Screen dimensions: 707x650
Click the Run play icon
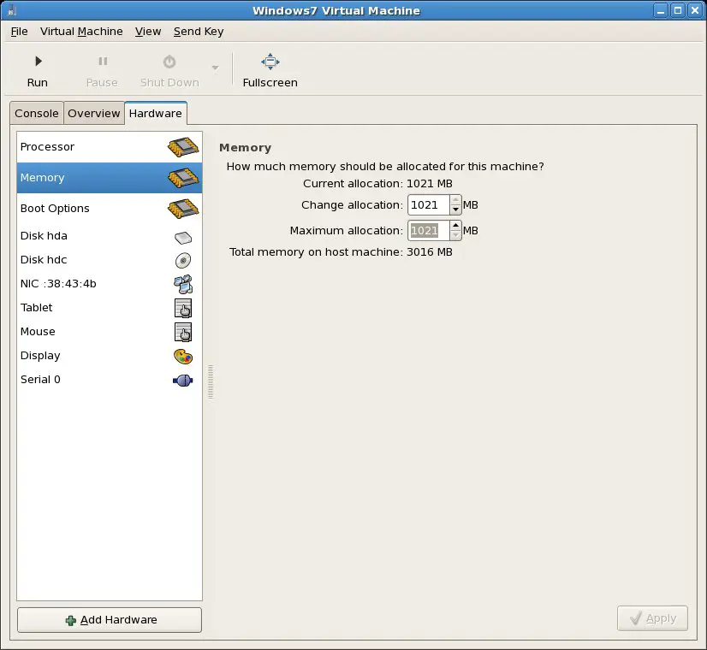coord(38,62)
